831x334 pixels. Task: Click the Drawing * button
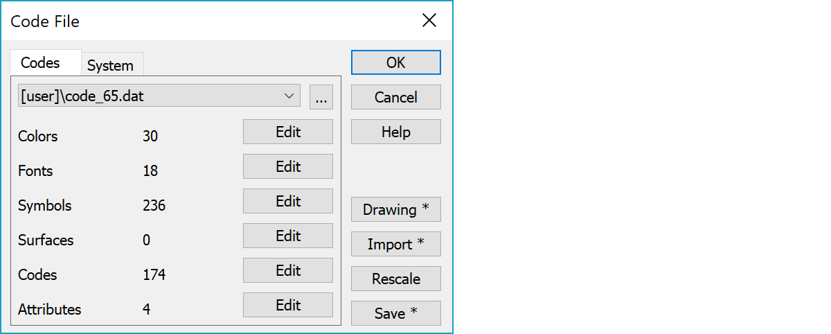[x=395, y=209]
